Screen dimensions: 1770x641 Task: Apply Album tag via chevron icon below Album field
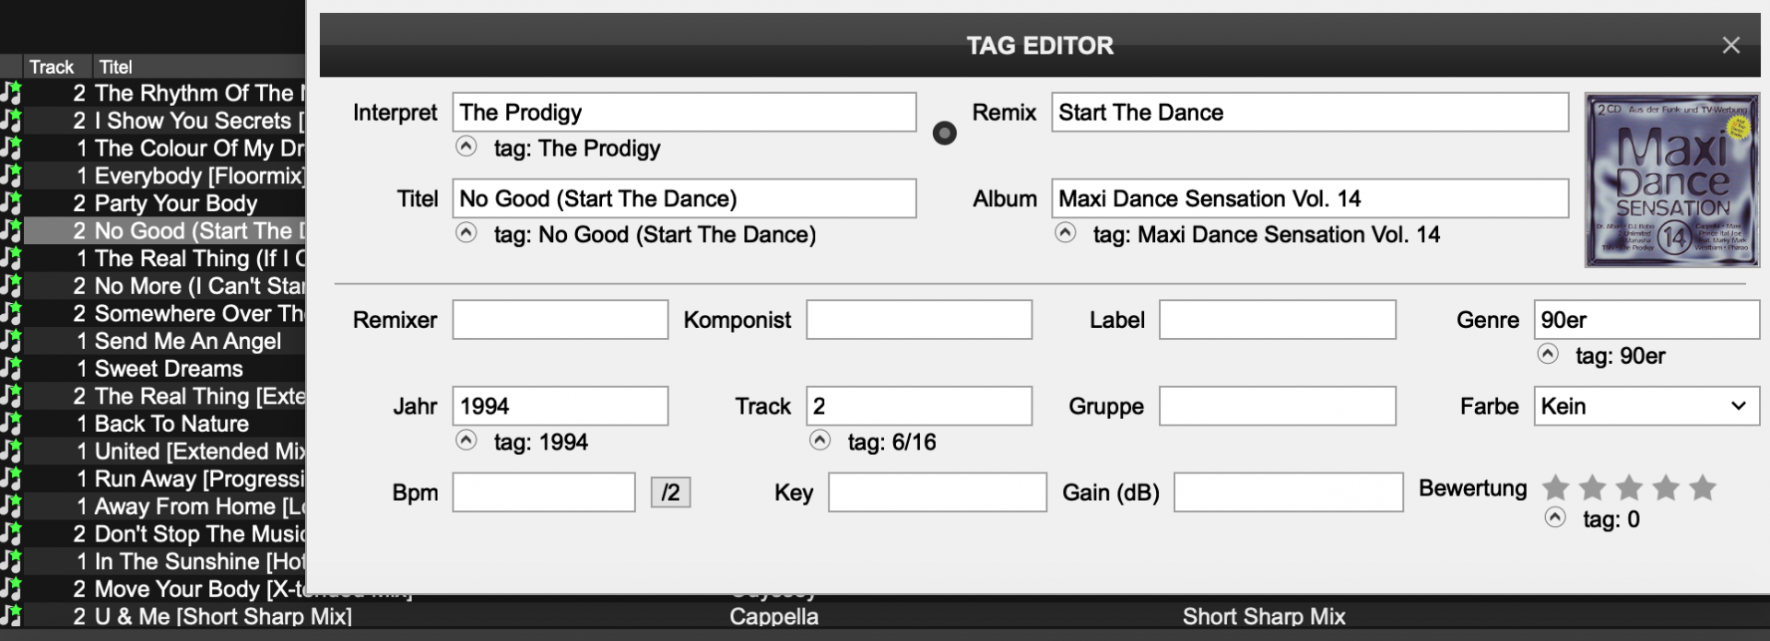click(1068, 232)
